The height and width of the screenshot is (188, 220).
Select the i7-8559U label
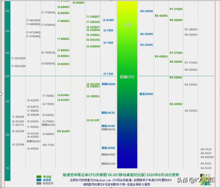click(x=63, y=21)
